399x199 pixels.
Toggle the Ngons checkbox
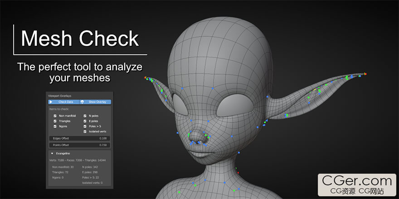coord(55,126)
